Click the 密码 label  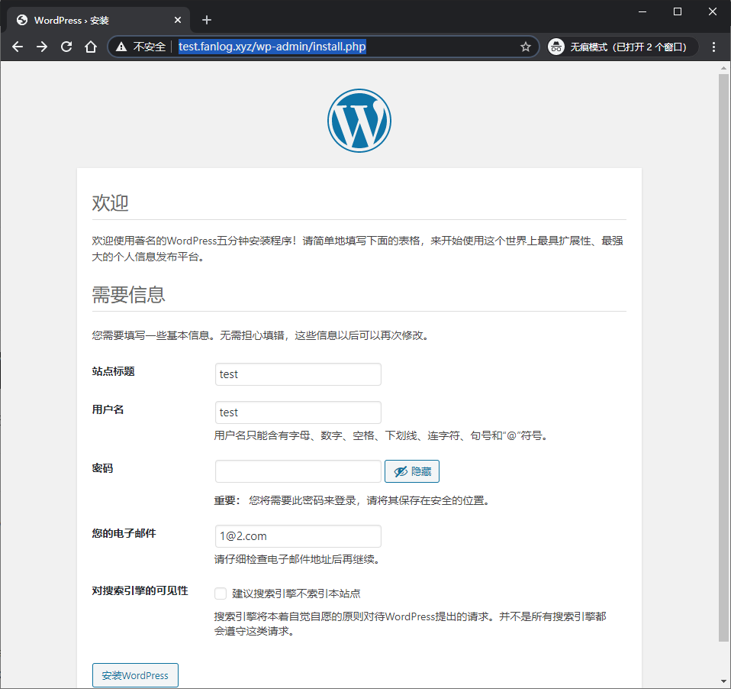pos(102,469)
